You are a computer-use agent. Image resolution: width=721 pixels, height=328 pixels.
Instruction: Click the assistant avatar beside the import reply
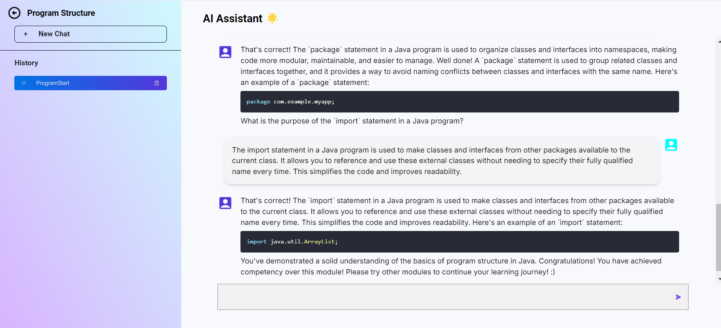coord(225,203)
